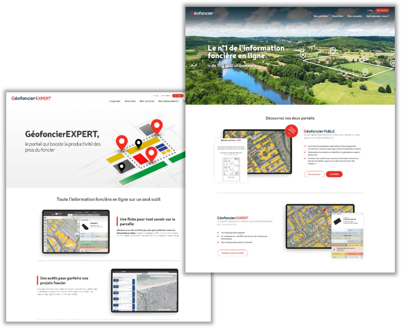Open the 'Le portail' menu on the Expert page

click(115, 101)
